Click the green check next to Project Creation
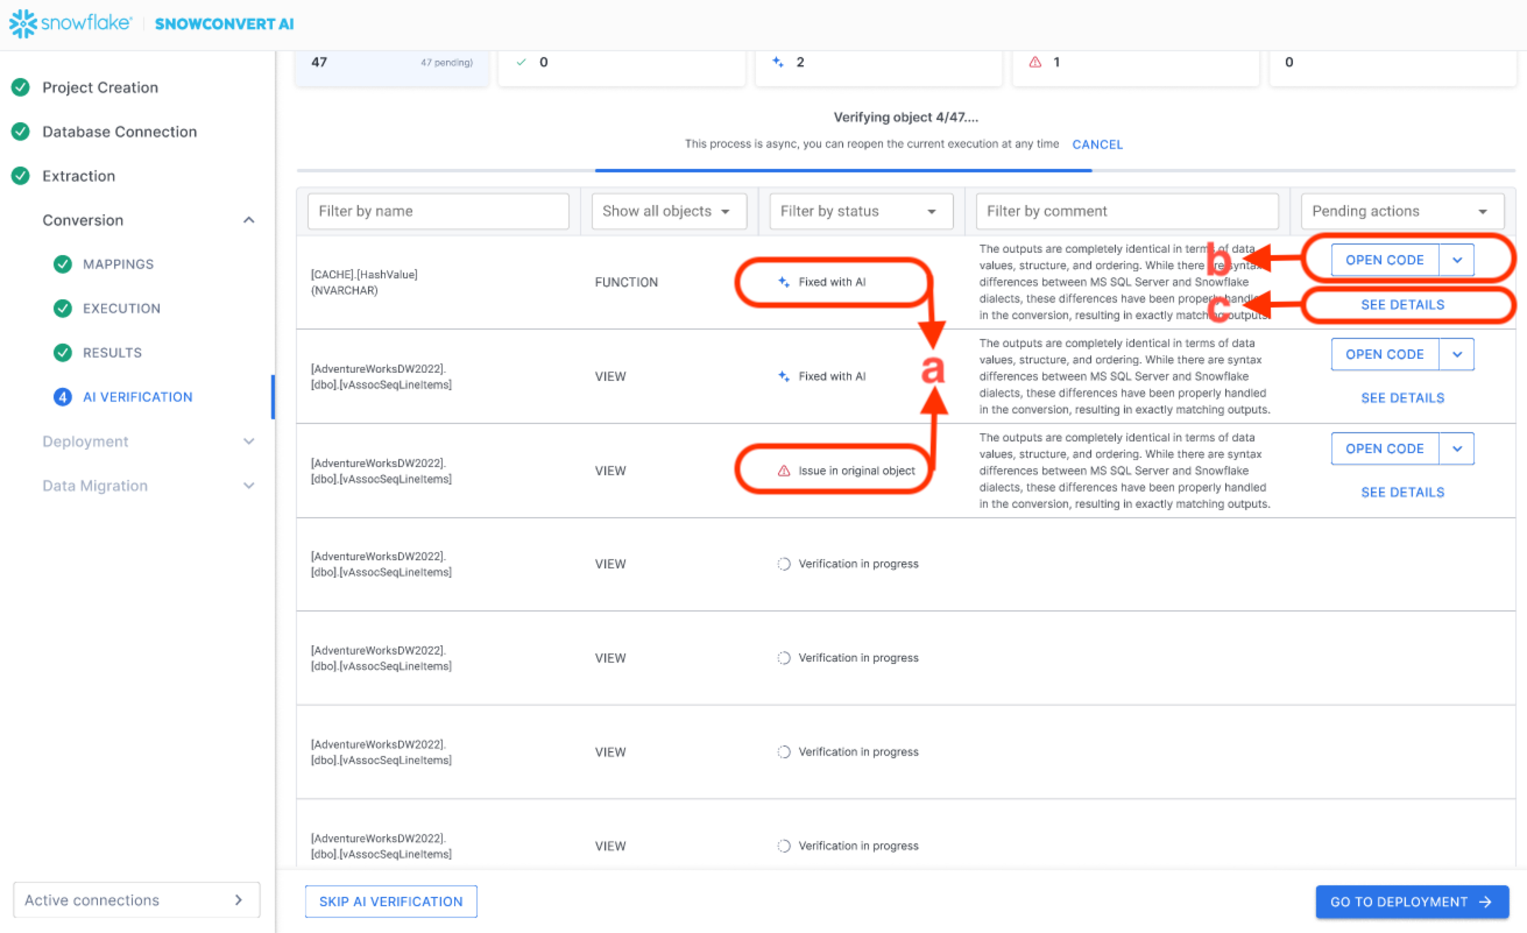This screenshot has height=933, width=1527. coord(20,87)
